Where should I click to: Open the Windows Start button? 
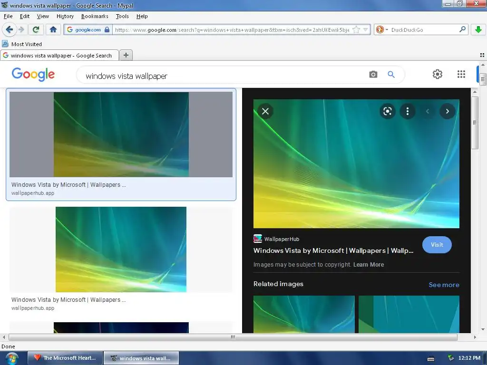point(11,358)
